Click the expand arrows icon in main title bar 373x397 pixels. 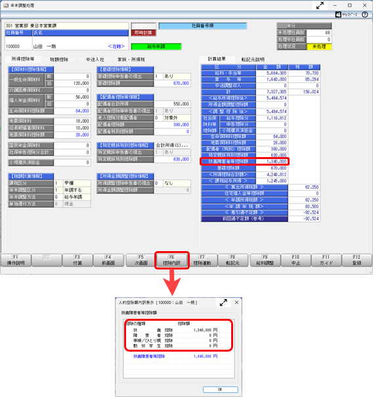(x=320, y=5)
